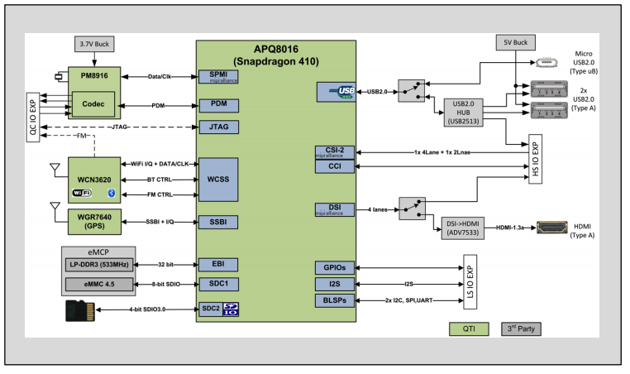Image resolution: width=630 pixels, height=374 pixels.
Task: Click the 2x USB2.0 (Type A) text
Action: coord(584,99)
